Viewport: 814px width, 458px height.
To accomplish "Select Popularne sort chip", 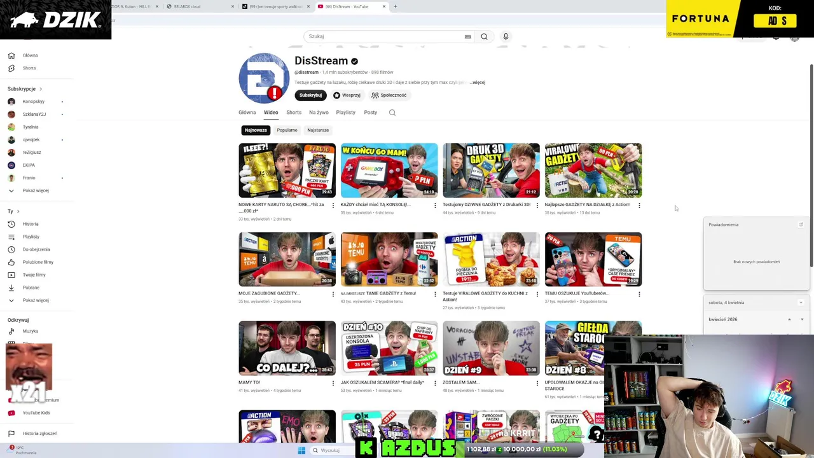I will pyautogui.click(x=287, y=130).
